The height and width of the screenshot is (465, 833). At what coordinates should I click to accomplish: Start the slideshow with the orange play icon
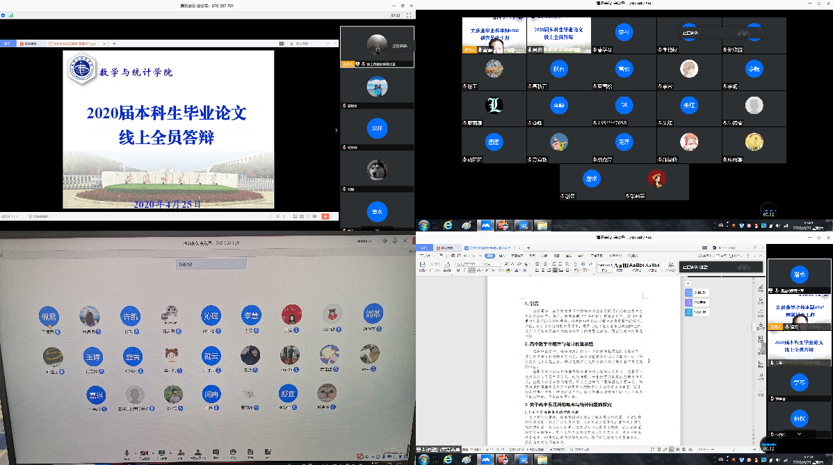(x=325, y=217)
